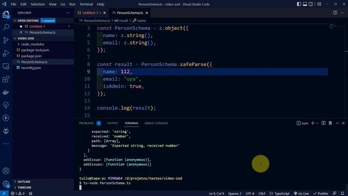Open the Run menu
The image size is (348, 196).
pos(72,4)
